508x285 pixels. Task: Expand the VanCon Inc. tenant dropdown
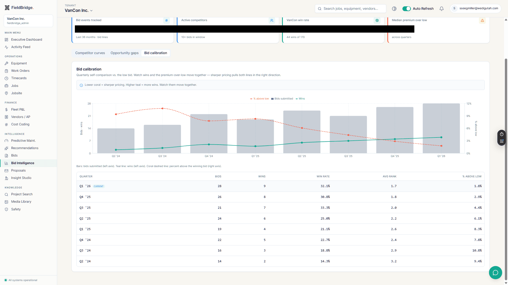pos(79,11)
